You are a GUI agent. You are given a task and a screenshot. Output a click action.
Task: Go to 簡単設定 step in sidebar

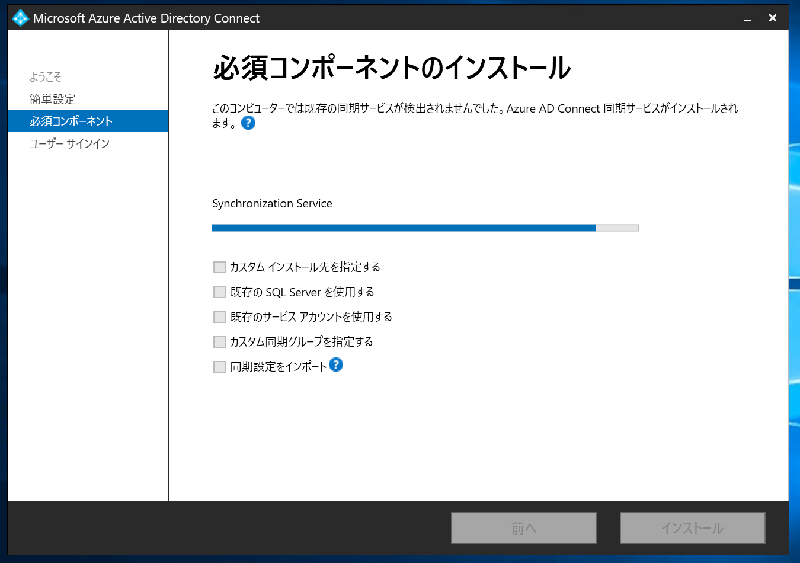(x=53, y=99)
